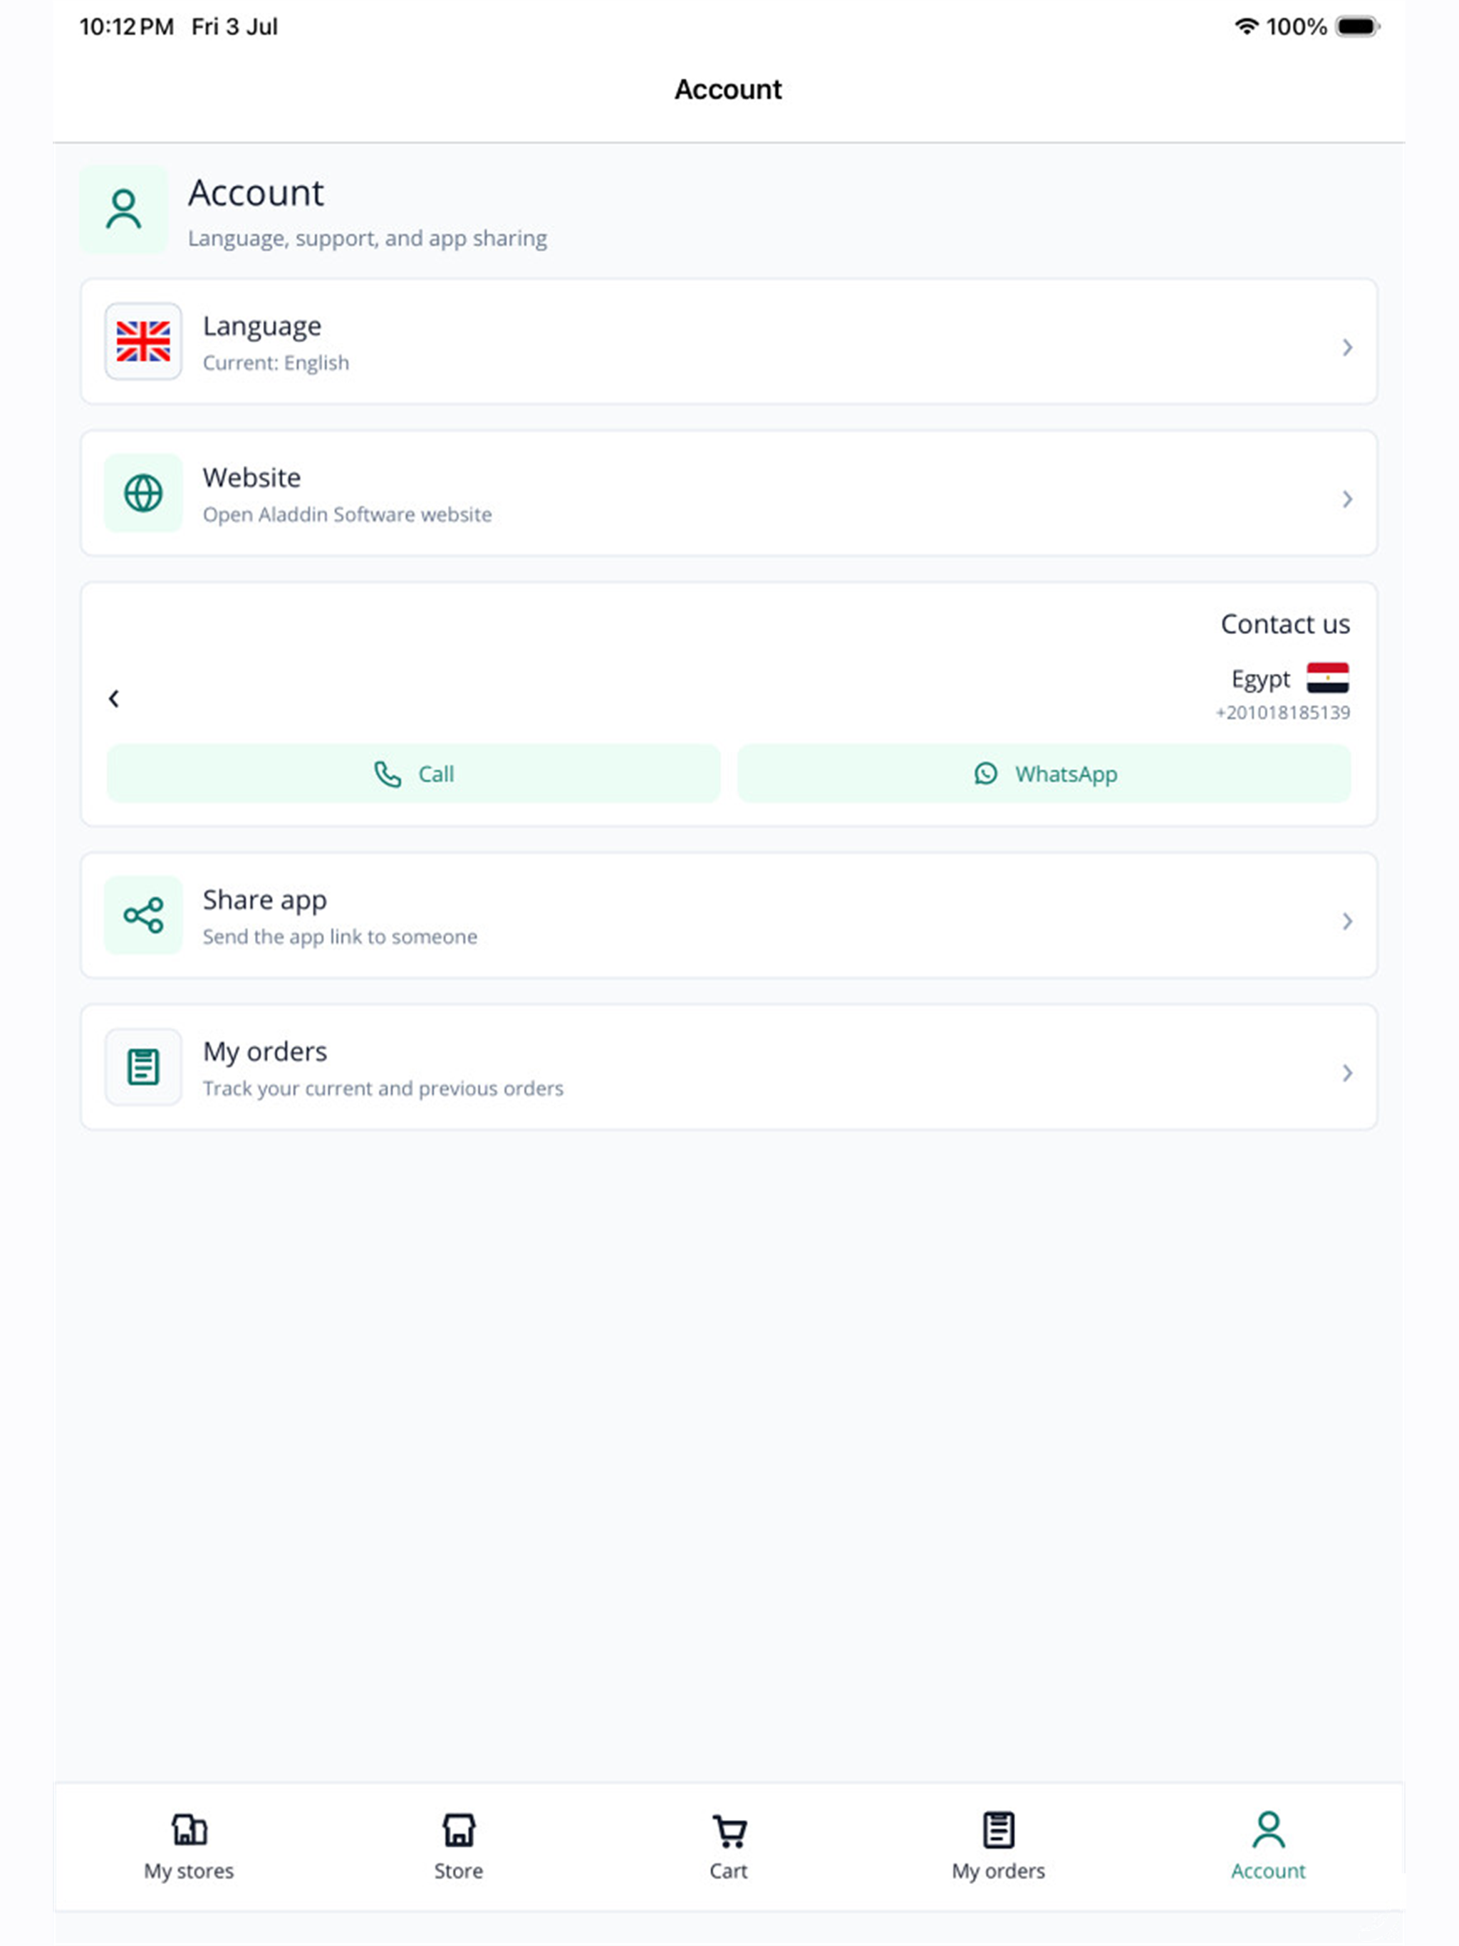Viewport: 1459px width, 1946px height.
Task: Switch to My stores tab
Action: click(x=189, y=1846)
